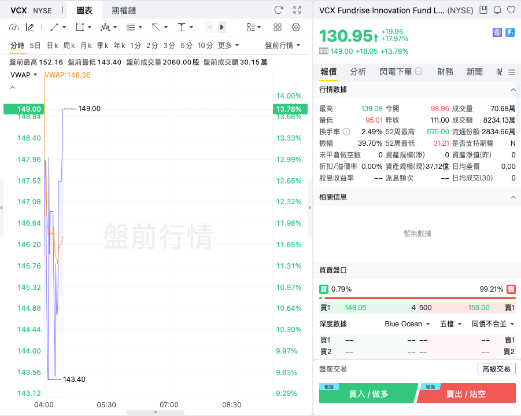Click the price alert bell icon

point(497,10)
